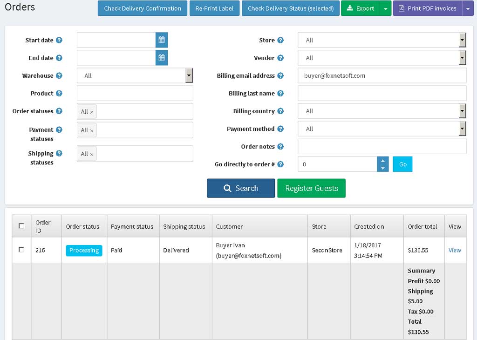This screenshot has height=340, width=477.
Task: Open the View link for order 216
Action: [455, 250]
